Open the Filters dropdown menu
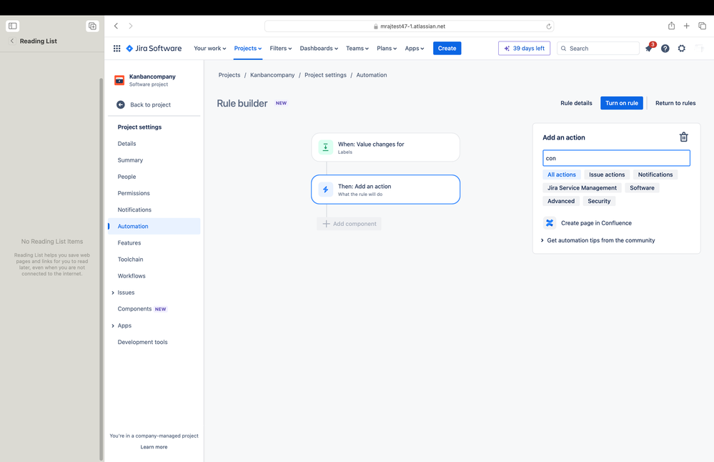 coord(280,49)
